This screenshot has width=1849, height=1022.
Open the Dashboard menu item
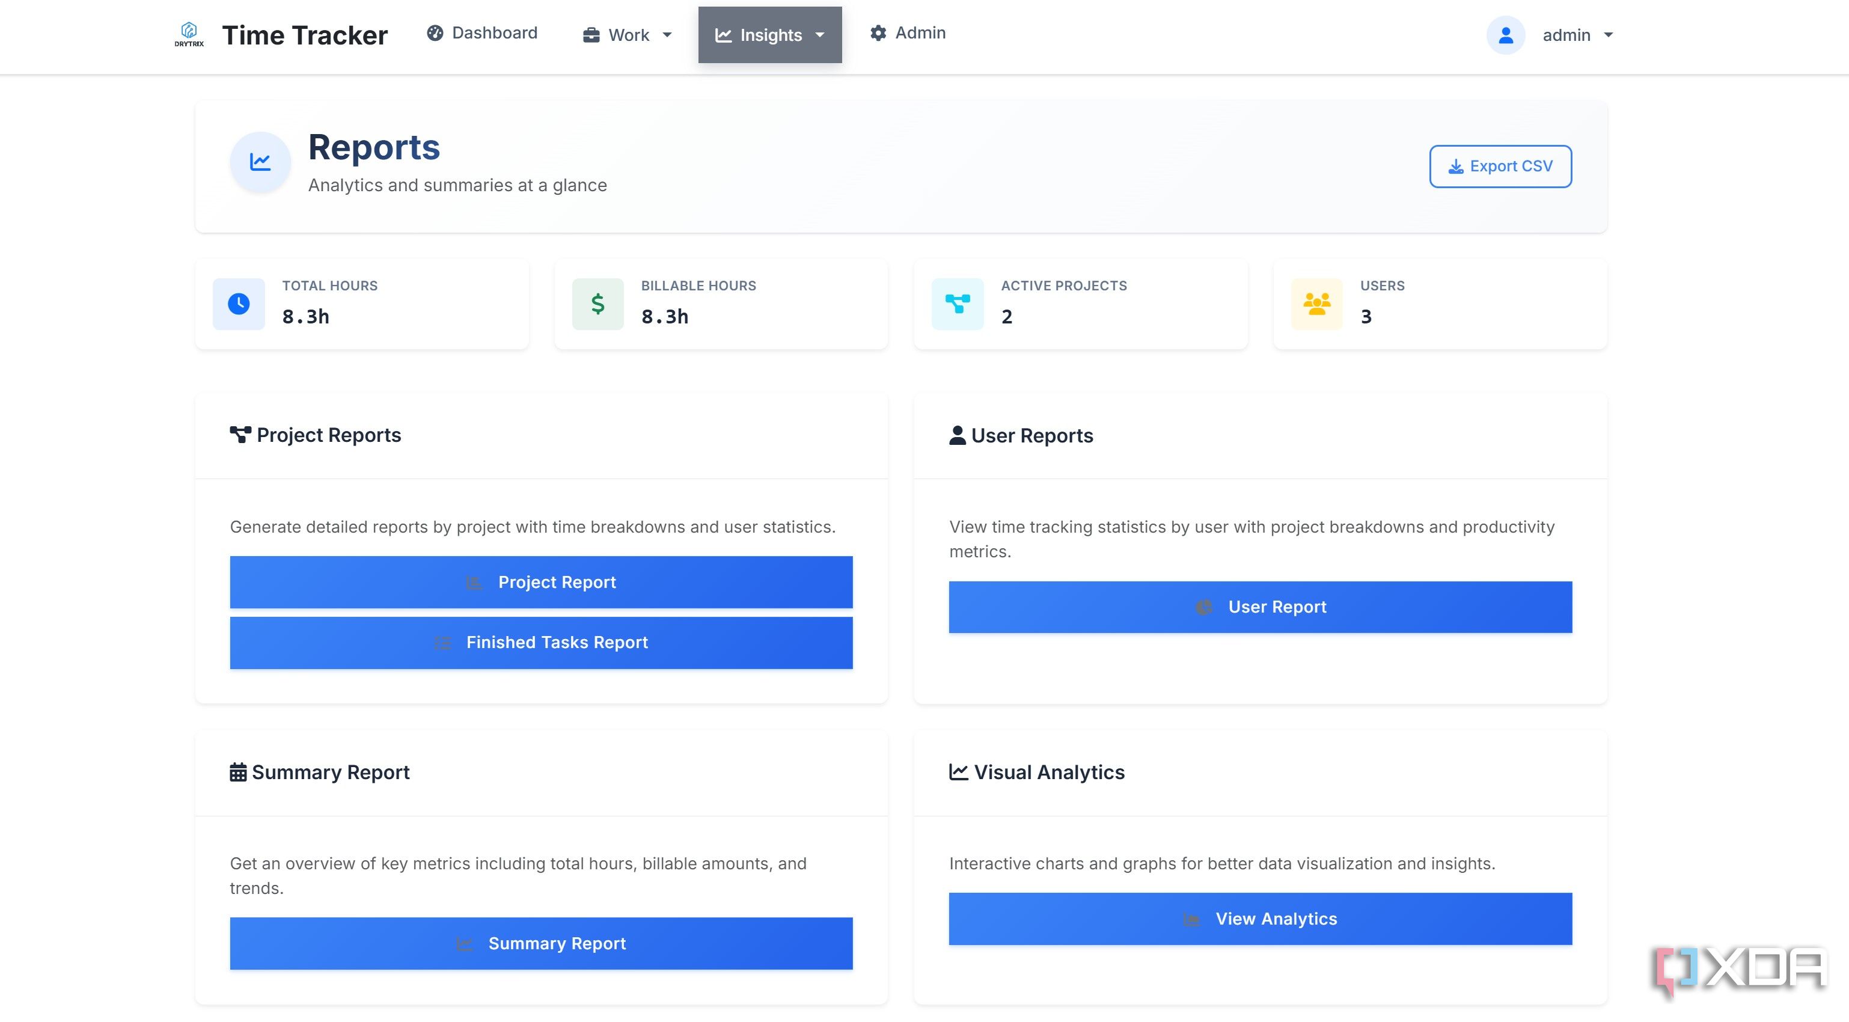pos(481,33)
